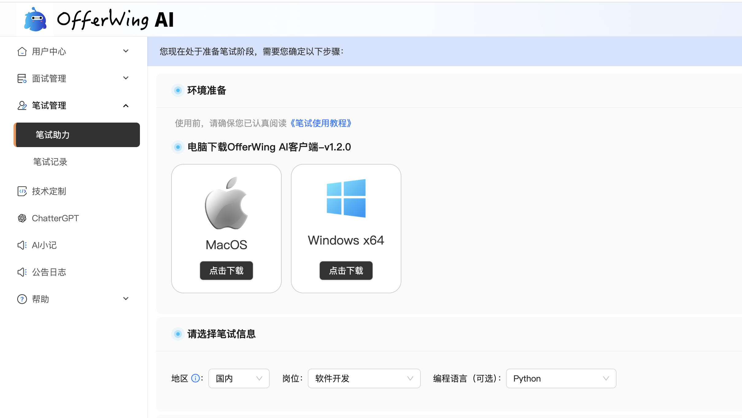The image size is (742, 418).
Task: Select the 笔试记录 submenu item
Action: click(x=50, y=162)
